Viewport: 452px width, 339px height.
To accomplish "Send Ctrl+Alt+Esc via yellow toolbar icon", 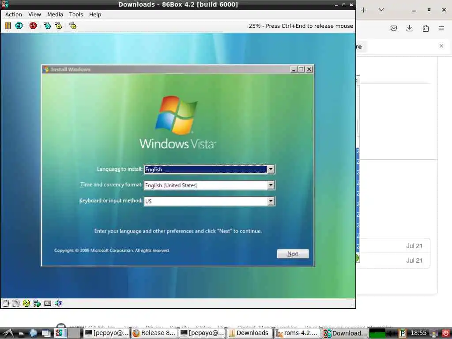I will 59,26.
